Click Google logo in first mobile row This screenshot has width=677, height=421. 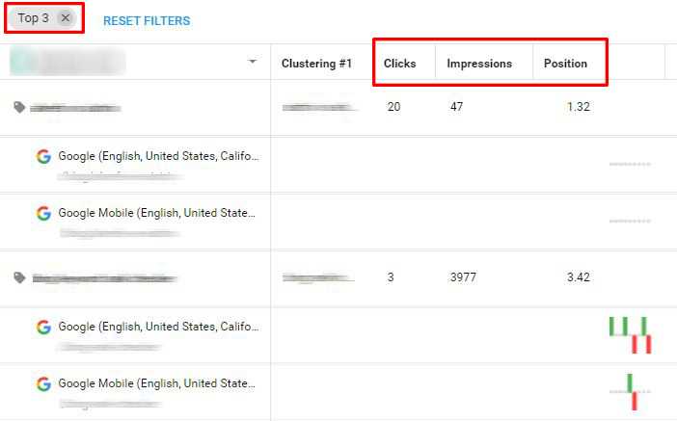[x=43, y=213]
